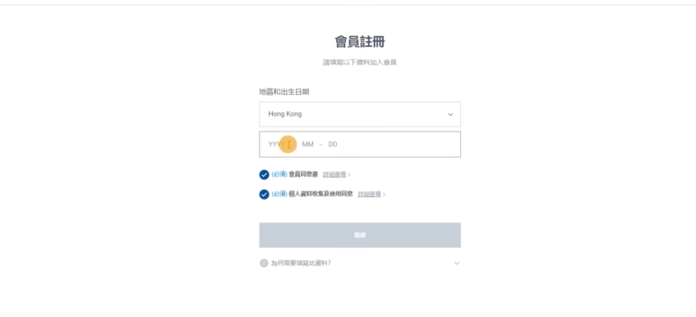Click the arrow icon after 個人資料收集及使用同意 詳細查看
This screenshot has width=696, height=317.
pyautogui.click(x=384, y=195)
